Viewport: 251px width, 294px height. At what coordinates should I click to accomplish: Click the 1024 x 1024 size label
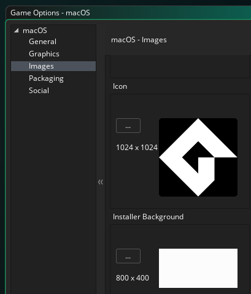pos(137,148)
